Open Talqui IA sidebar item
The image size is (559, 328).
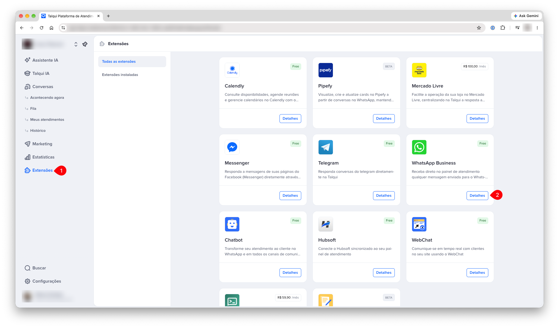[x=37, y=73]
